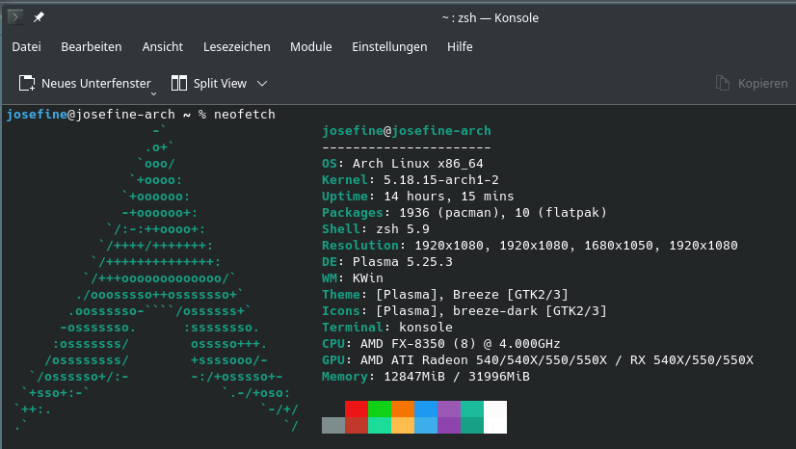Open the Lesezeichen menu
Viewport: 796px width, 449px height.
pyautogui.click(x=236, y=46)
